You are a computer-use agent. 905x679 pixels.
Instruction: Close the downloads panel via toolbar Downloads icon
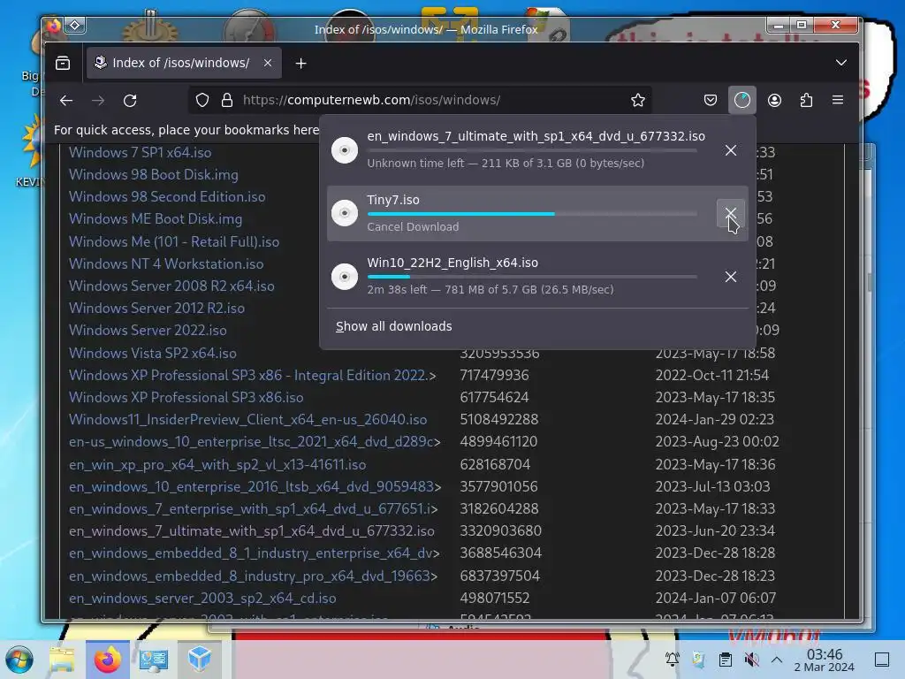[x=742, y=101]
